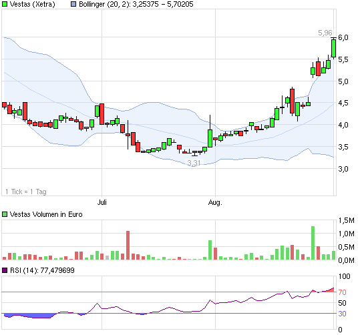
Task: Click the 0,5M volume axis label
Action: 347,248
